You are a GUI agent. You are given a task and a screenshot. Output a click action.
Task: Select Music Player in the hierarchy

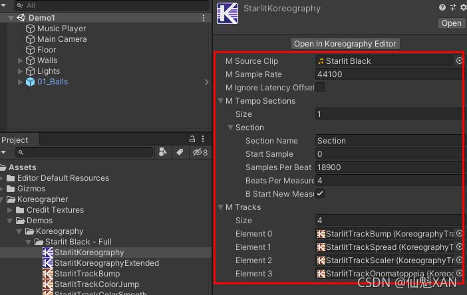61,29
